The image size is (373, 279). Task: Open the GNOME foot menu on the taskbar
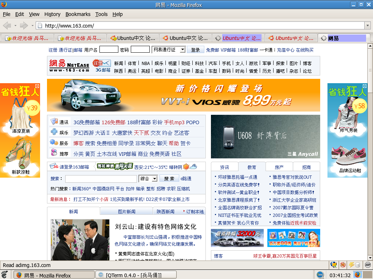tap(5, 275)
